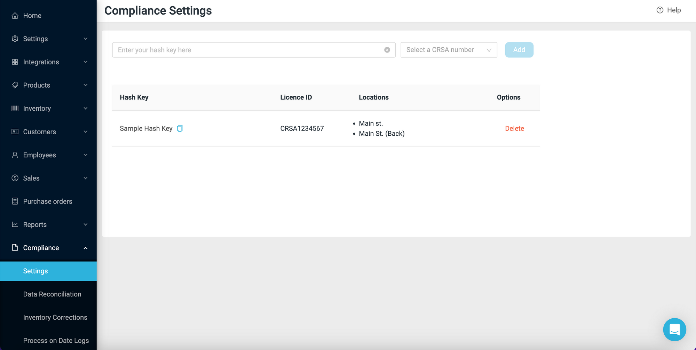Click the Reports chart icon
This screenshot has width=696, height=350.
15,225
